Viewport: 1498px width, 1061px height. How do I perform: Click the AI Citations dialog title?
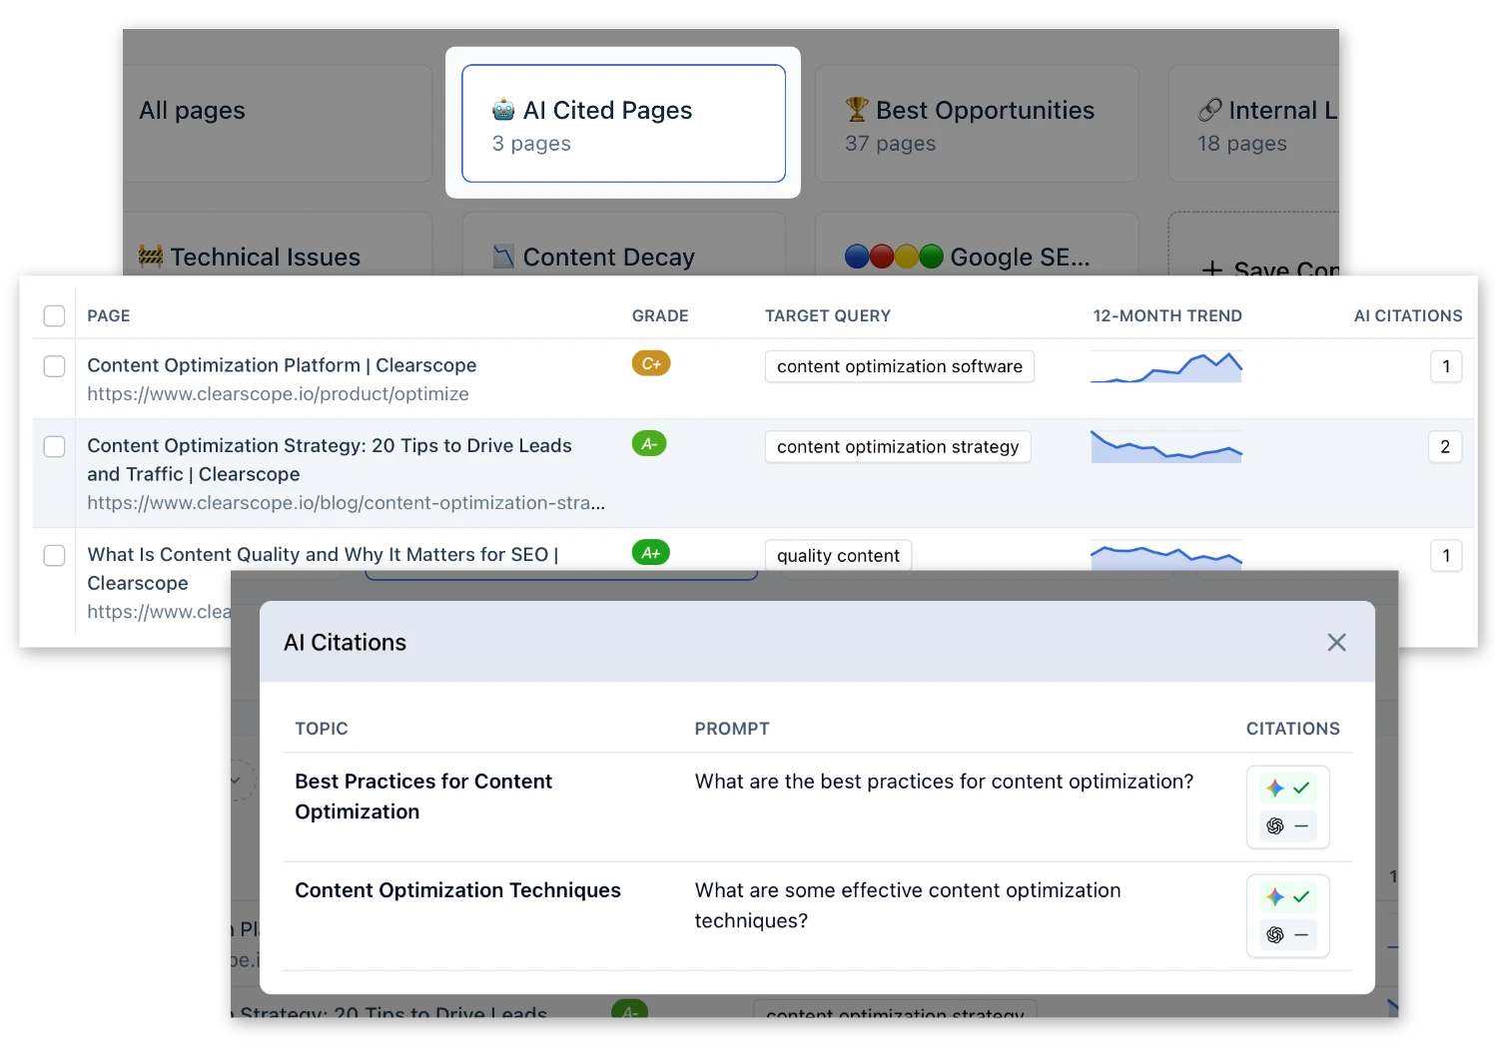[345, 642]
